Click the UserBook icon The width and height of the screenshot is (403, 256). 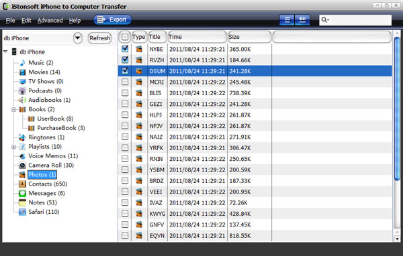click(31, 119)
